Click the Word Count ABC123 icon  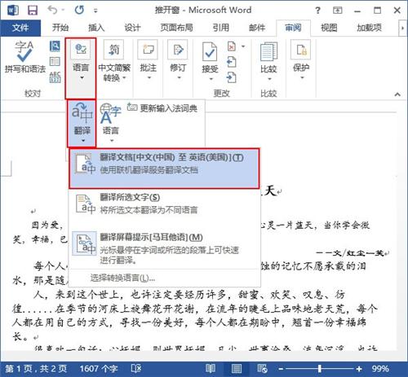(x=55, y=77)
